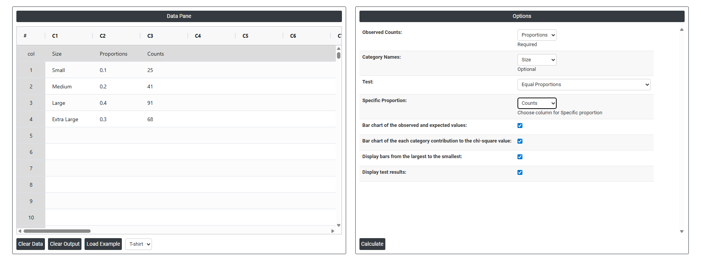This screenshot has height=261, width=701.
Task: Run the test with Calculate
Action: pyautogui.click(x=372, y=244)
